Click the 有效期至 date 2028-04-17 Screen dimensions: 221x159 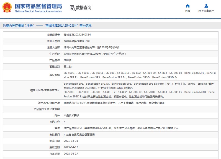71,153
